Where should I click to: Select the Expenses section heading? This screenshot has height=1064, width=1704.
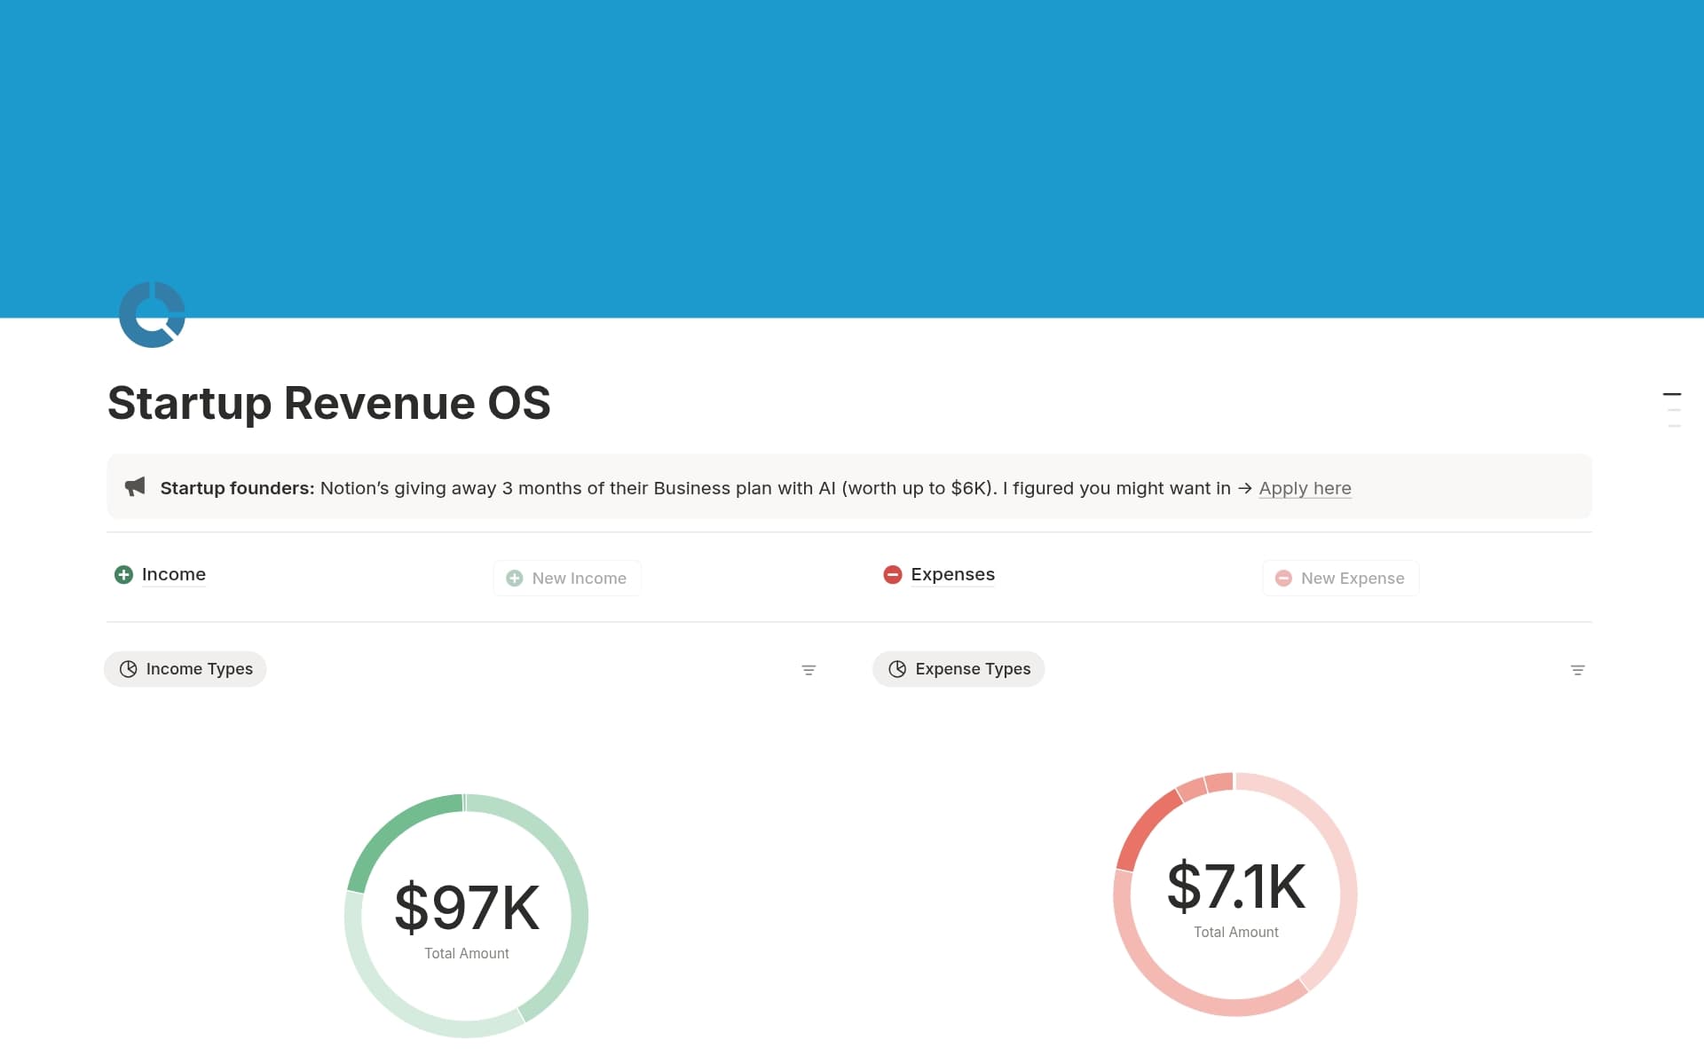tap(952, 574)
